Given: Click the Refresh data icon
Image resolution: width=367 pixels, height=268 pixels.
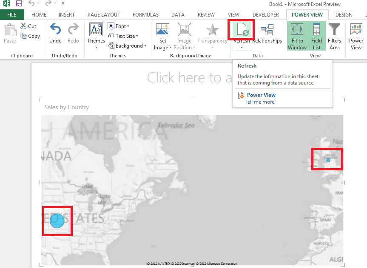Looking at the screenshot, I should tap(242, 30).
